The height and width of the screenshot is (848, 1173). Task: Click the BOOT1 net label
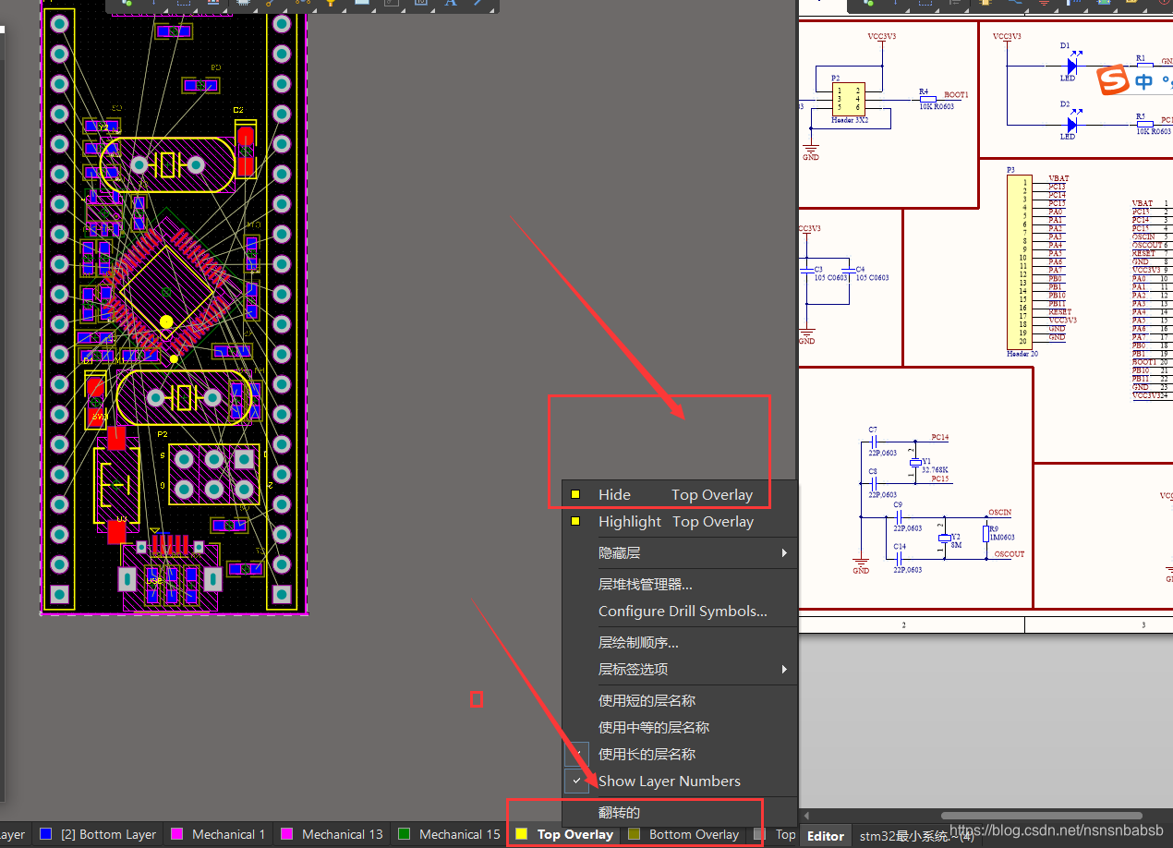coord(956,95)
